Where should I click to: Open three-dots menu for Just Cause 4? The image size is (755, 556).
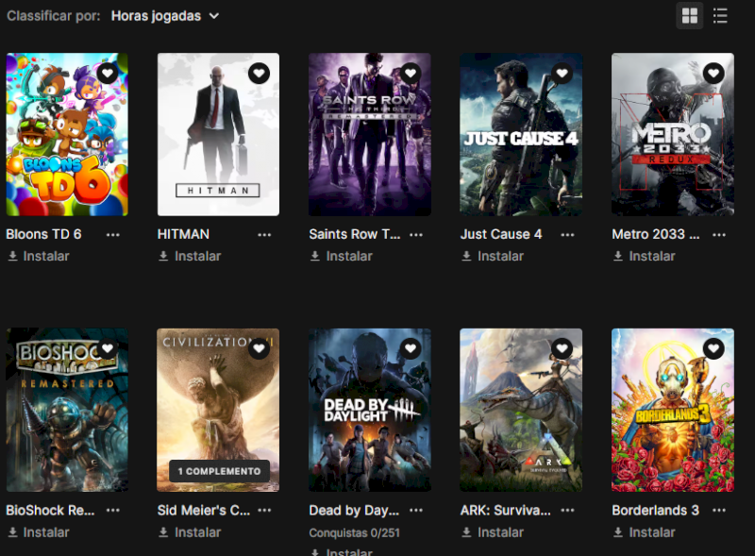click(x=567, y=234)
